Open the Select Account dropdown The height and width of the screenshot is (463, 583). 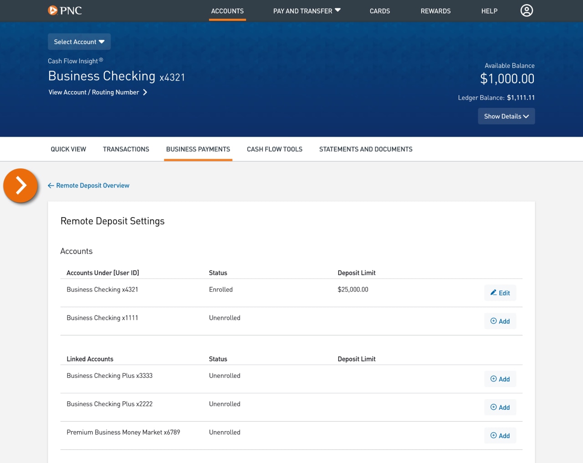(79, 41)
